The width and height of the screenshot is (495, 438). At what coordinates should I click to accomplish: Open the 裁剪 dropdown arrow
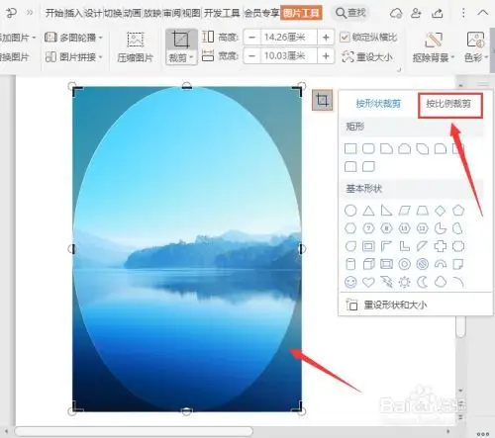pyautogui.click(x=191, y=58)
